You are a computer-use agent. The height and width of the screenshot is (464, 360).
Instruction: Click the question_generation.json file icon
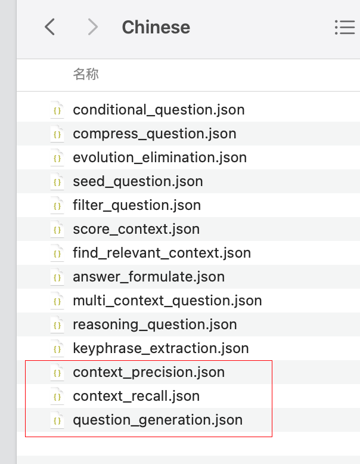(57, 420)
